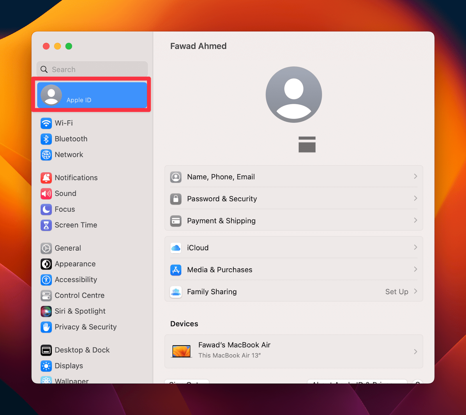
Task: Click the search magnifier icon
Action: point(44,69)
